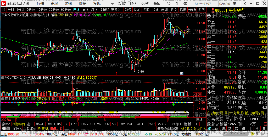Open the 日线 period selector at chart bottom right
Screen dimensions: 268x137
click(199, 120)
